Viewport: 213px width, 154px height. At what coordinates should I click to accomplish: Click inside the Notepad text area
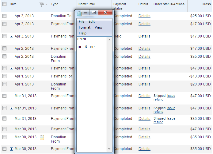click(x=92, y=92)
